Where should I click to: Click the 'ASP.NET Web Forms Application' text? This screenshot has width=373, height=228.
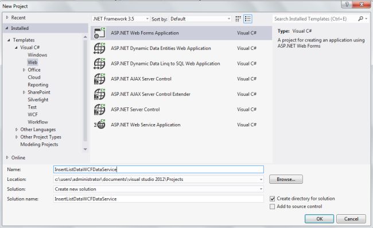145,33
